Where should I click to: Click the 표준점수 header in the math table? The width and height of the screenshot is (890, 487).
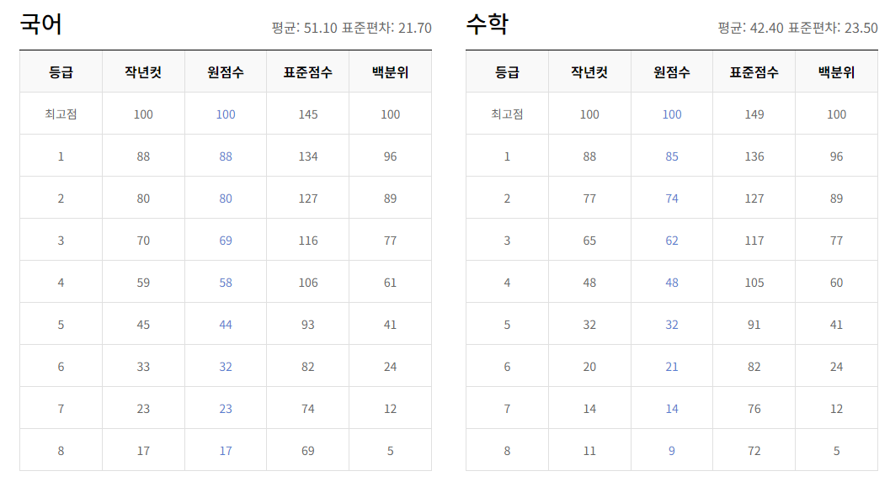coord(754,71)
